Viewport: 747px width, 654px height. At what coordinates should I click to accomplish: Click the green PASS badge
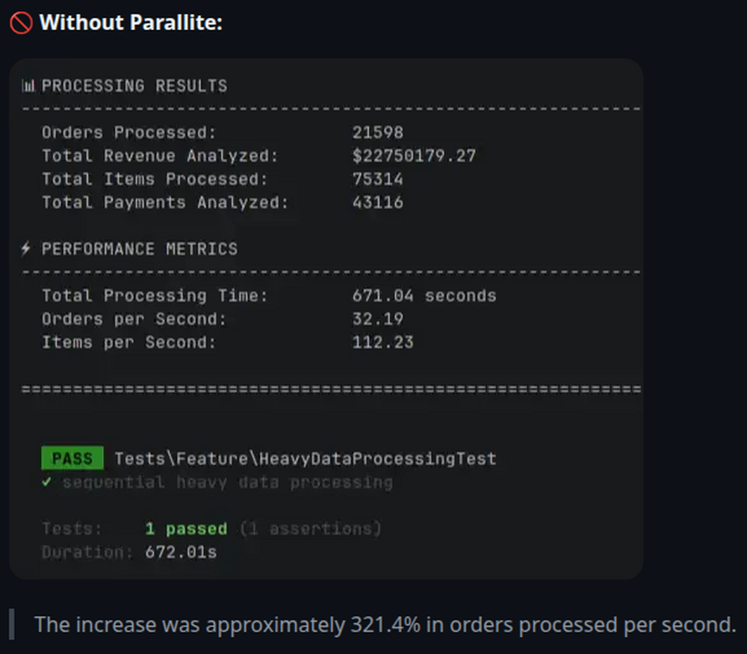coord(72,458)
